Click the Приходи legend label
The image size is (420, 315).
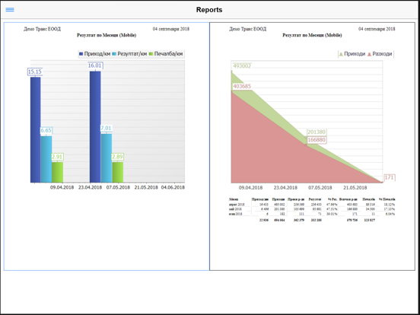(355, 54)
